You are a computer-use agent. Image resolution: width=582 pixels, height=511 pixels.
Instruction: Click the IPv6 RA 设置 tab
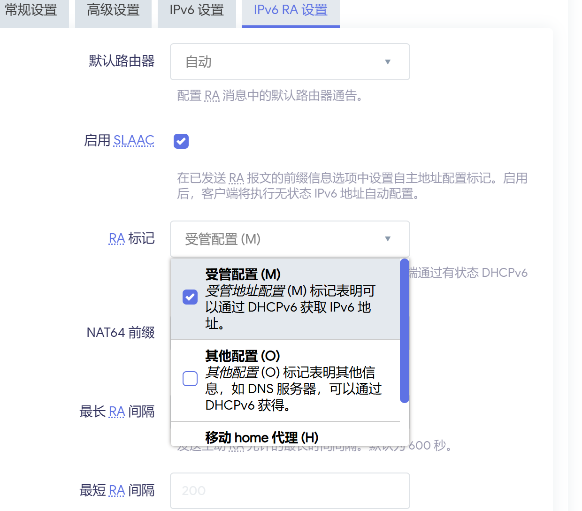tap(291, 10)
